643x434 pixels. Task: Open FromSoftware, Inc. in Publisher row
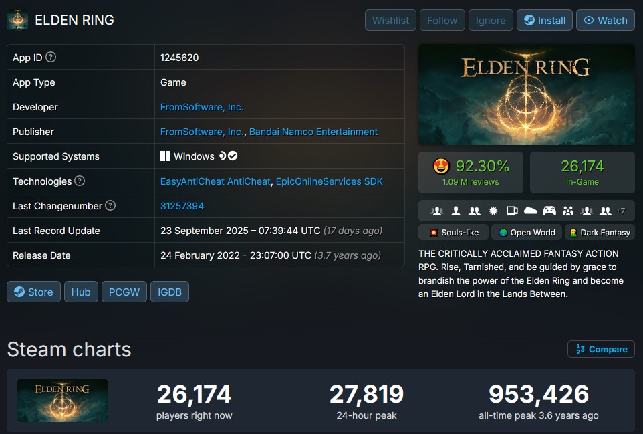(x=202, y=132)
